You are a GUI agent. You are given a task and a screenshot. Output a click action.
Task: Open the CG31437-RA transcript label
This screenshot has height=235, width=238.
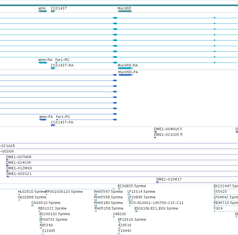pos(62,65)
